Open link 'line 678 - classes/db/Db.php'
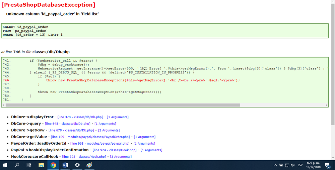The width and height of the screenshot is (335, 170). coord(71,130)
